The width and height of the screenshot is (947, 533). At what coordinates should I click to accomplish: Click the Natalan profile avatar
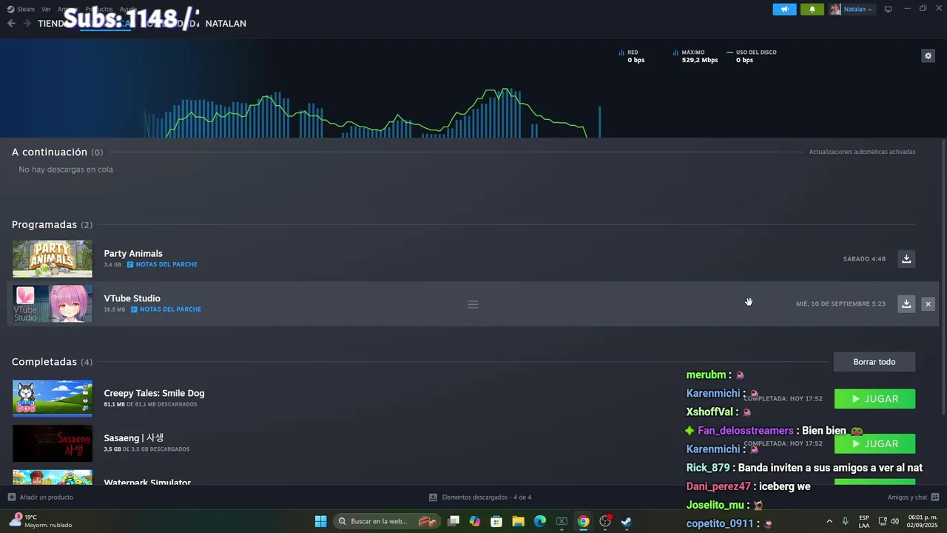pyautogui.click(x=835, y=9)
